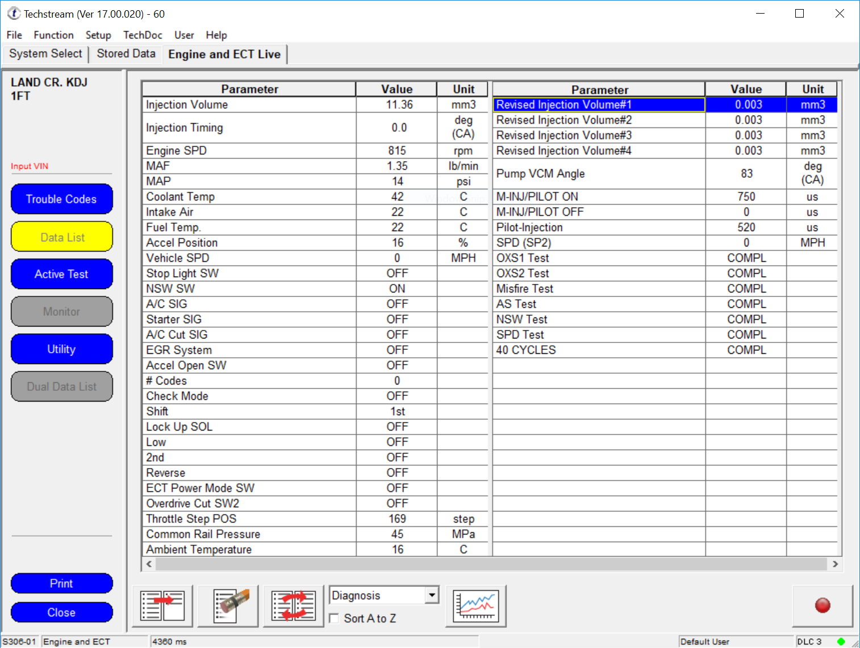
Task: Click the green DLC 3 connection indicator
Action: (841, 642)
